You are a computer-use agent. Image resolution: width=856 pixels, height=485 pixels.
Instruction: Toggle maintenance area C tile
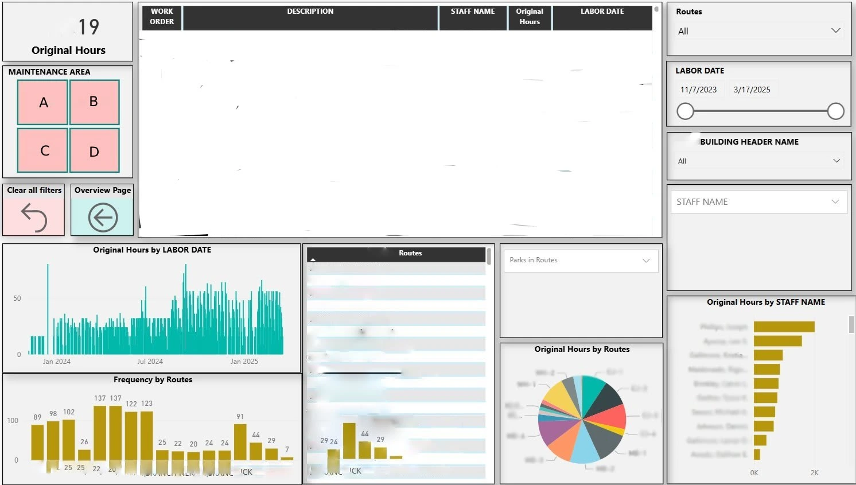(x=42, y=150)
